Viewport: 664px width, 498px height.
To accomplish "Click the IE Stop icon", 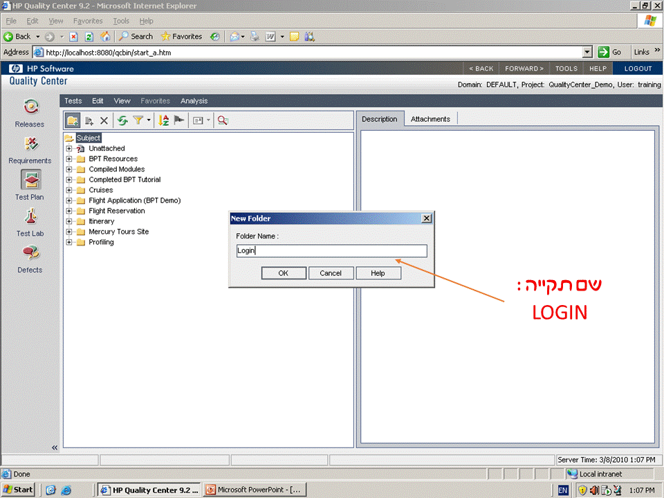I will pos(74,37).
